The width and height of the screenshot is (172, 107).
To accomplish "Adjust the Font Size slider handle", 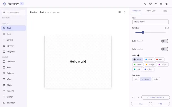I will (143, 32).
